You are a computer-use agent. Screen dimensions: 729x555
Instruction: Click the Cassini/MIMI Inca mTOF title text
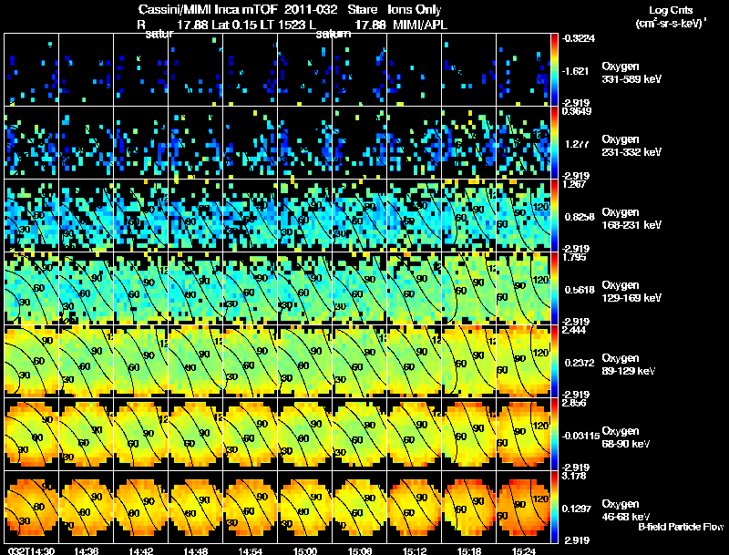coord(208,9)
